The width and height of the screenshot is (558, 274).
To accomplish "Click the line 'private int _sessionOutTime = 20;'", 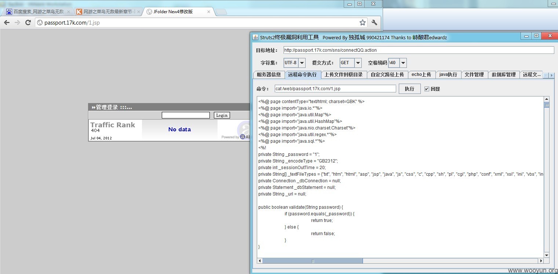I will pos(292,168).
